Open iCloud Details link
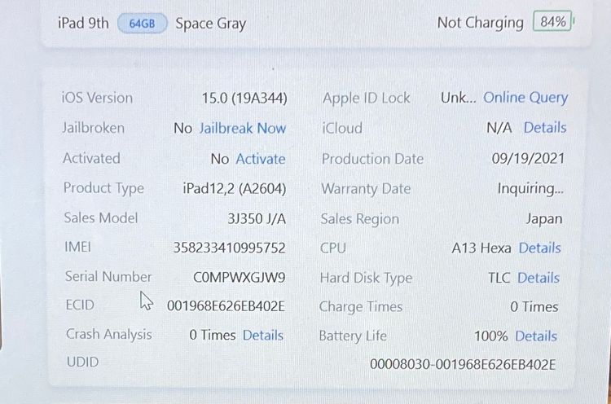611x404 pixels. pyautogui.click(x=545, y=127)
